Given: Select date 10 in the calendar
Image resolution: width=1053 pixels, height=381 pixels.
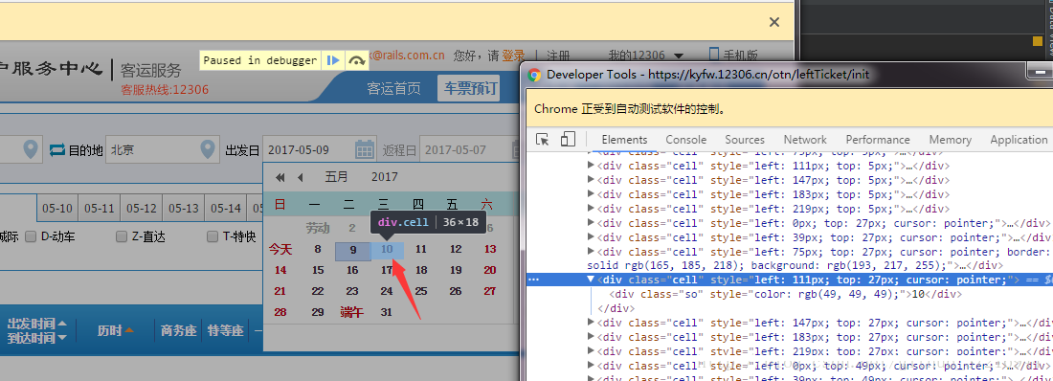Looking at the screenshot, I should [387, 249].
